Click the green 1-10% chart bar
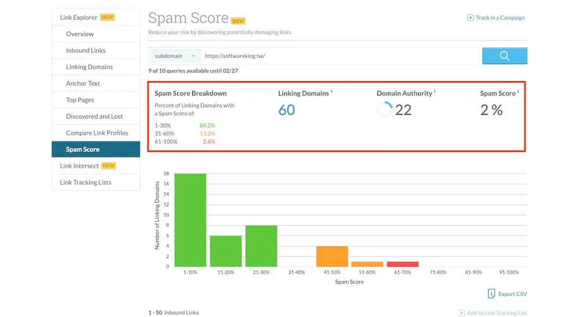The height and width of the screenshot is (317, 579). [190, 220]
